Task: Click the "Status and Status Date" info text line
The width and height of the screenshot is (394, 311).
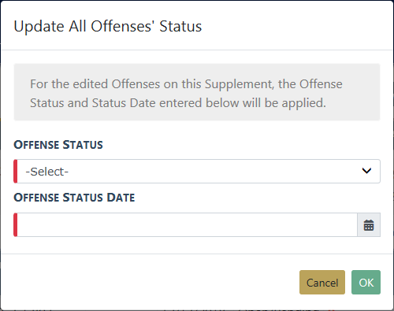Action: tap(93, 103)
